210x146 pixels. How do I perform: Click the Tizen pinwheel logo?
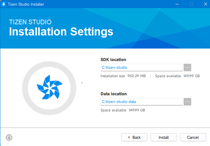(49, 87)
